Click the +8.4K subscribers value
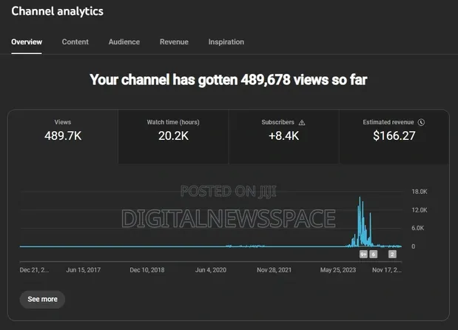Screen dimensions: 458x330 (x=283, y=136)
